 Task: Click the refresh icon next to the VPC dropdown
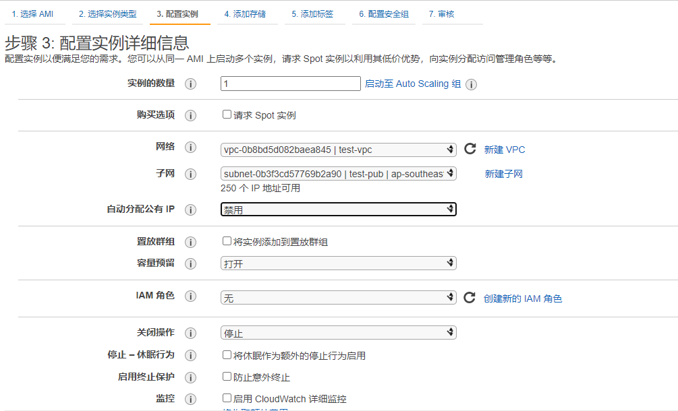click(x=470, y=148)
